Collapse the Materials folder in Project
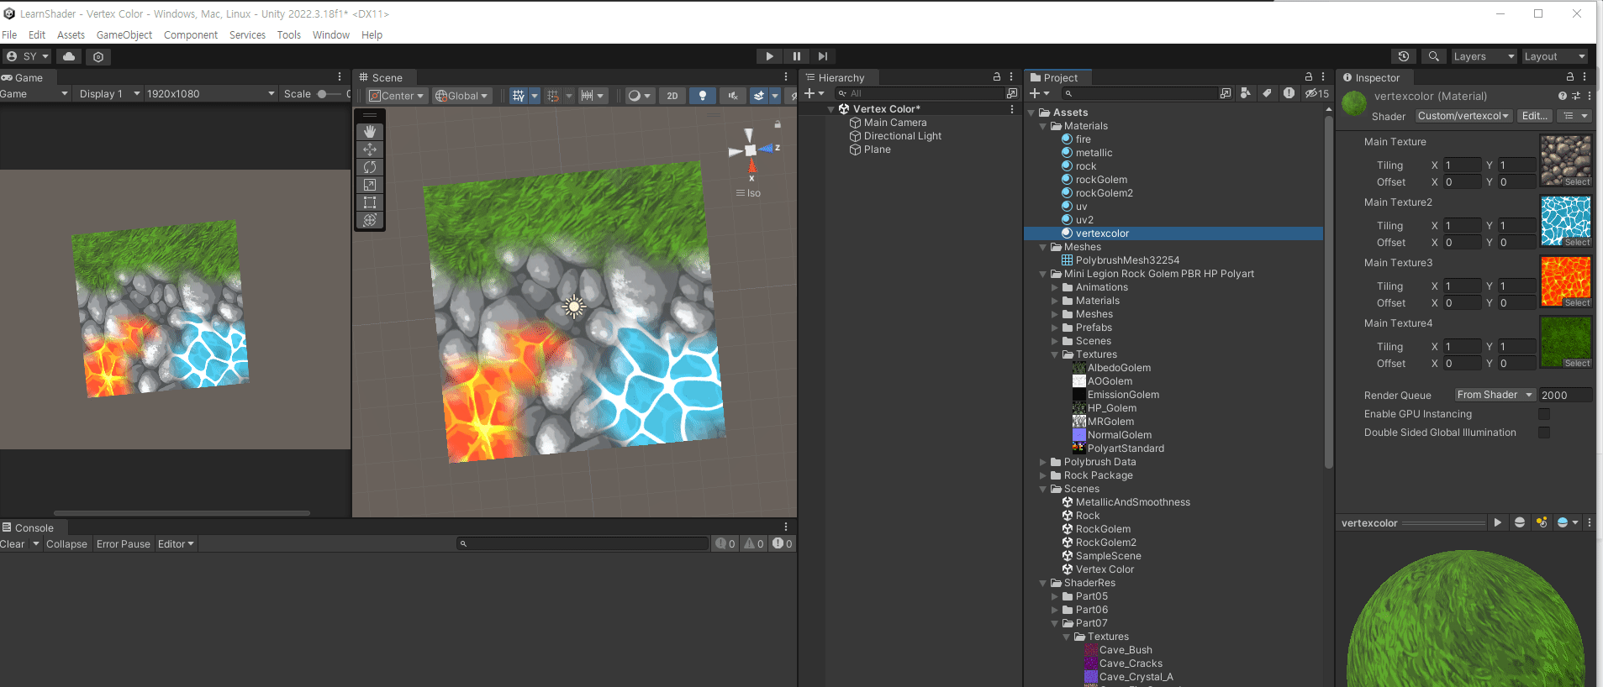1603x687 pixels. coord(1043,126)
